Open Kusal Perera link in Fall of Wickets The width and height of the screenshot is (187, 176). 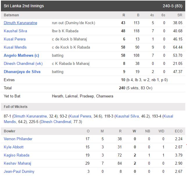point(83,116)
